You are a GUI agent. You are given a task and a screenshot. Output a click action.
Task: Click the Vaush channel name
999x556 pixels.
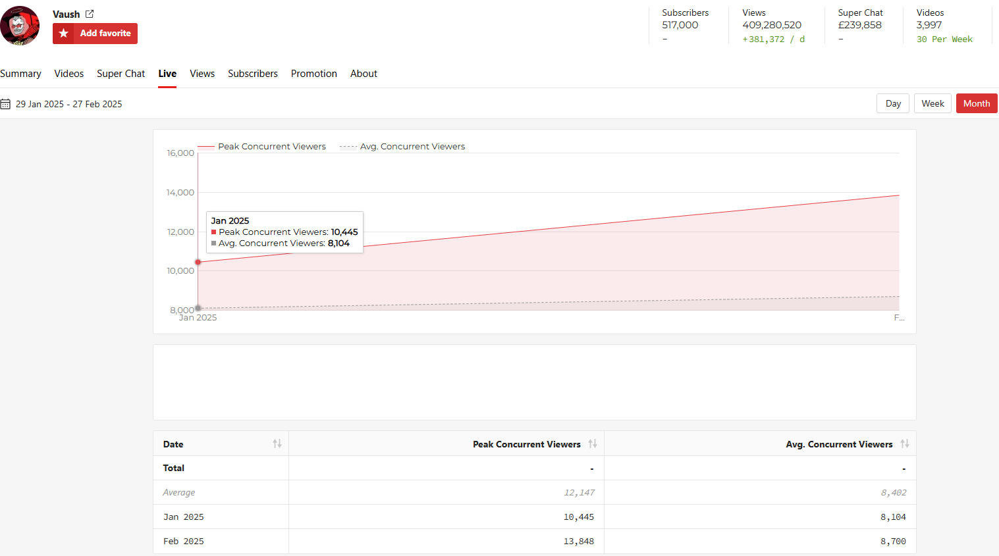click(67, 14)
